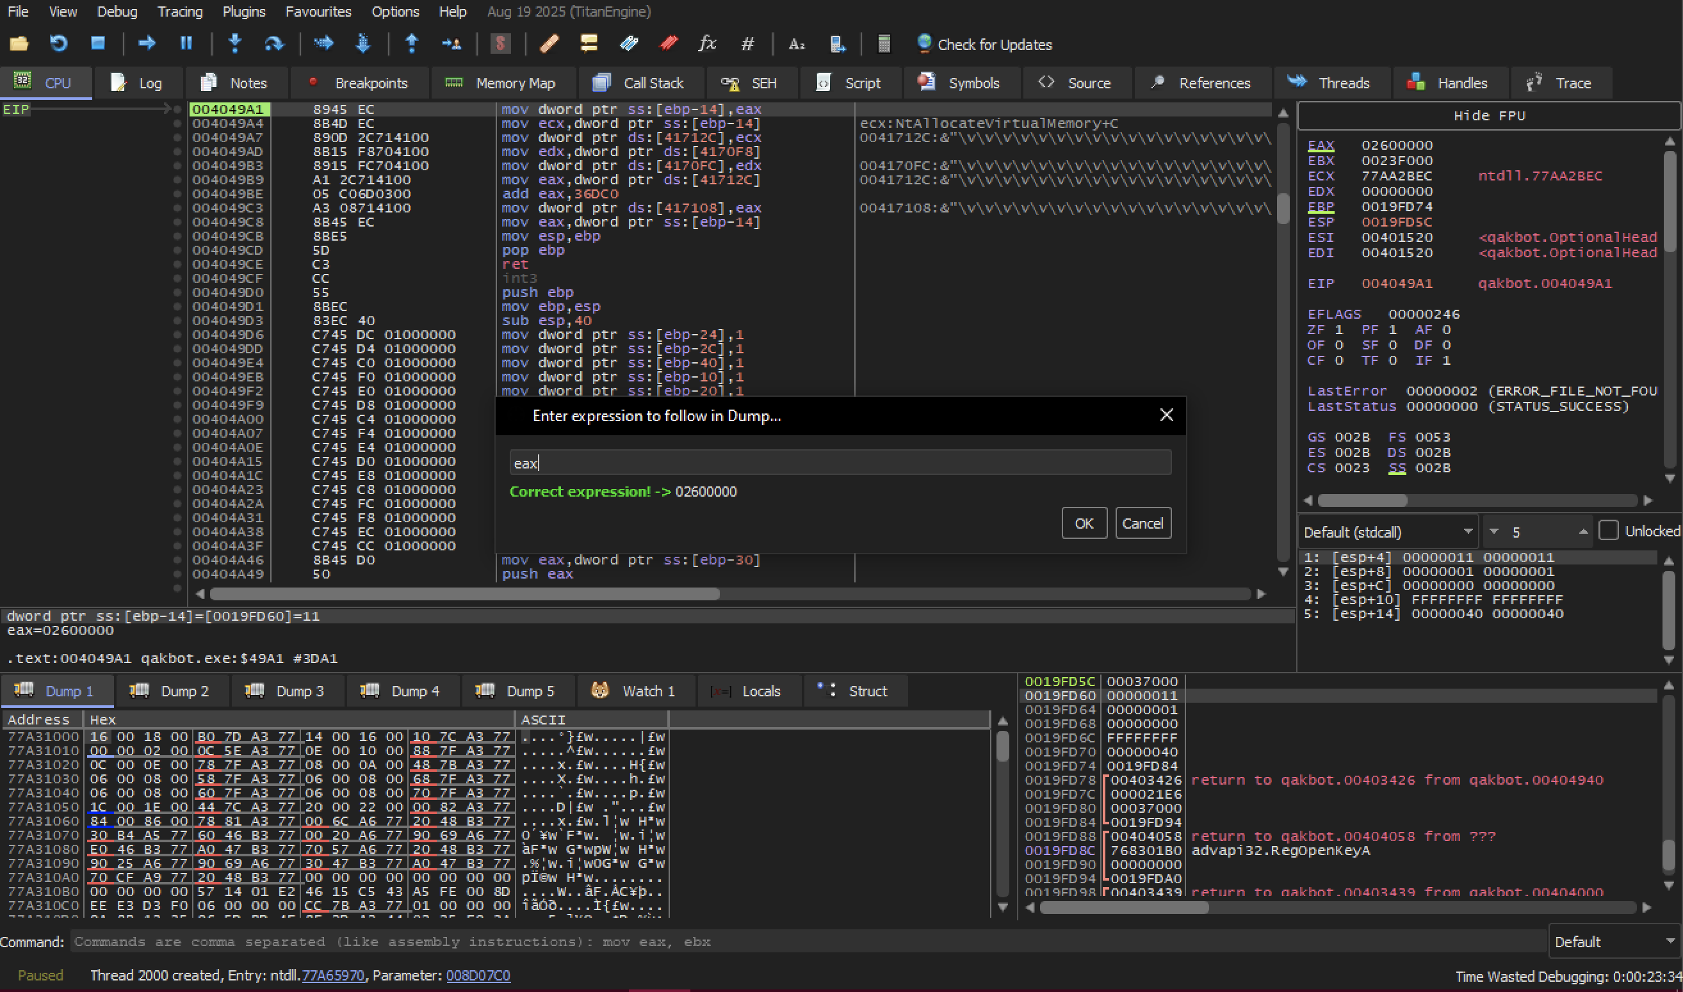Open the Default (stdcall) calling convention dropdown

pyautogui.click(x=1387, y=532)
